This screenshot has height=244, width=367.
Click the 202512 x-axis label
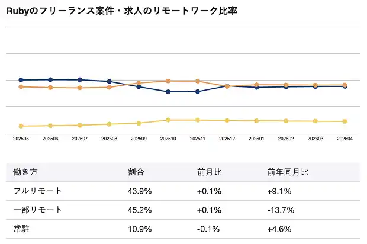(227, 139)
